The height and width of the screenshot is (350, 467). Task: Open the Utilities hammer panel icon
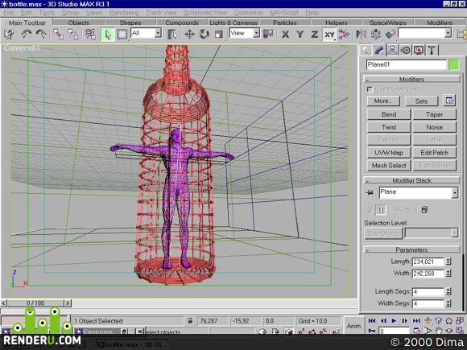coord(432,50)
